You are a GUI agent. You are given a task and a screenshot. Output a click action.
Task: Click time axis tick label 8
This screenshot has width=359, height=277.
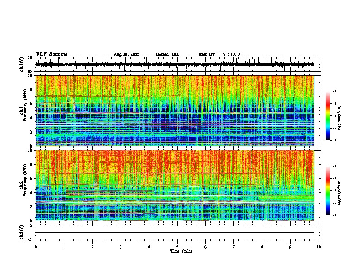(x=262, y=247)
